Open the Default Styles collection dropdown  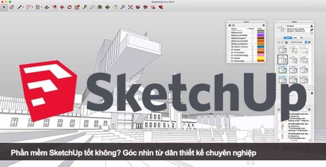tap(299, 42)
